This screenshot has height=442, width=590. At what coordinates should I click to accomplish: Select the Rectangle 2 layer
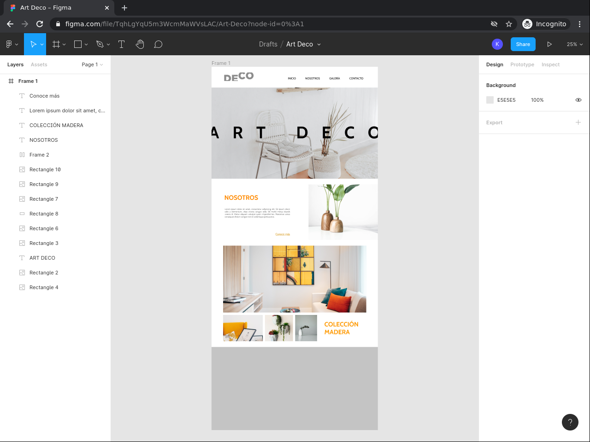tap(55, 273)
